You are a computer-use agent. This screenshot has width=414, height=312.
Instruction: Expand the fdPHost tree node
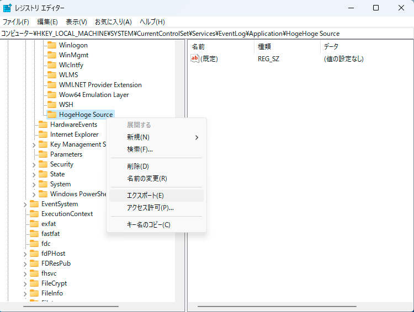click(25, 254)
